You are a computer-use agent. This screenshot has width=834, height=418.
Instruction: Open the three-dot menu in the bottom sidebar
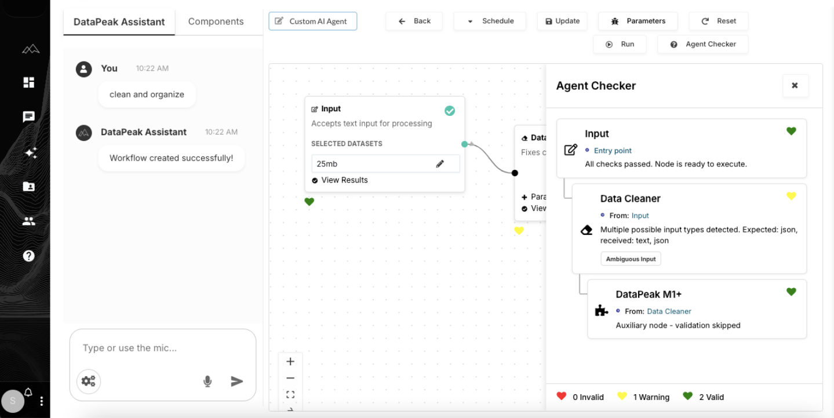point(41,401)
